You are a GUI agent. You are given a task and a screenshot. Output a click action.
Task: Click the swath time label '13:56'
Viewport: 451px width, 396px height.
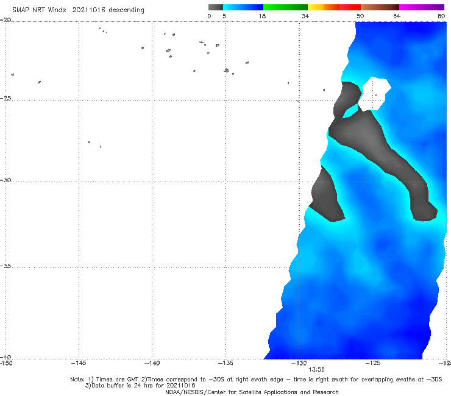(316, 370)
